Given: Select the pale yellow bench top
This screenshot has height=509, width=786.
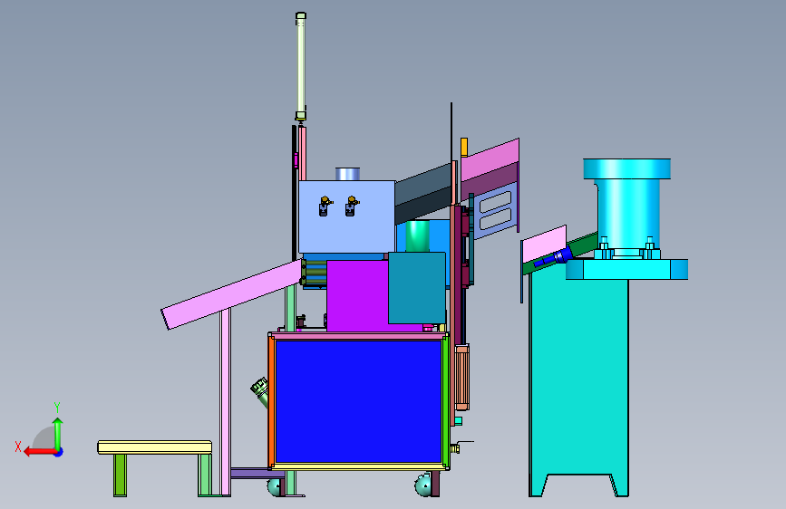Looking at the screenshot, I should click(x=154, y=447).
